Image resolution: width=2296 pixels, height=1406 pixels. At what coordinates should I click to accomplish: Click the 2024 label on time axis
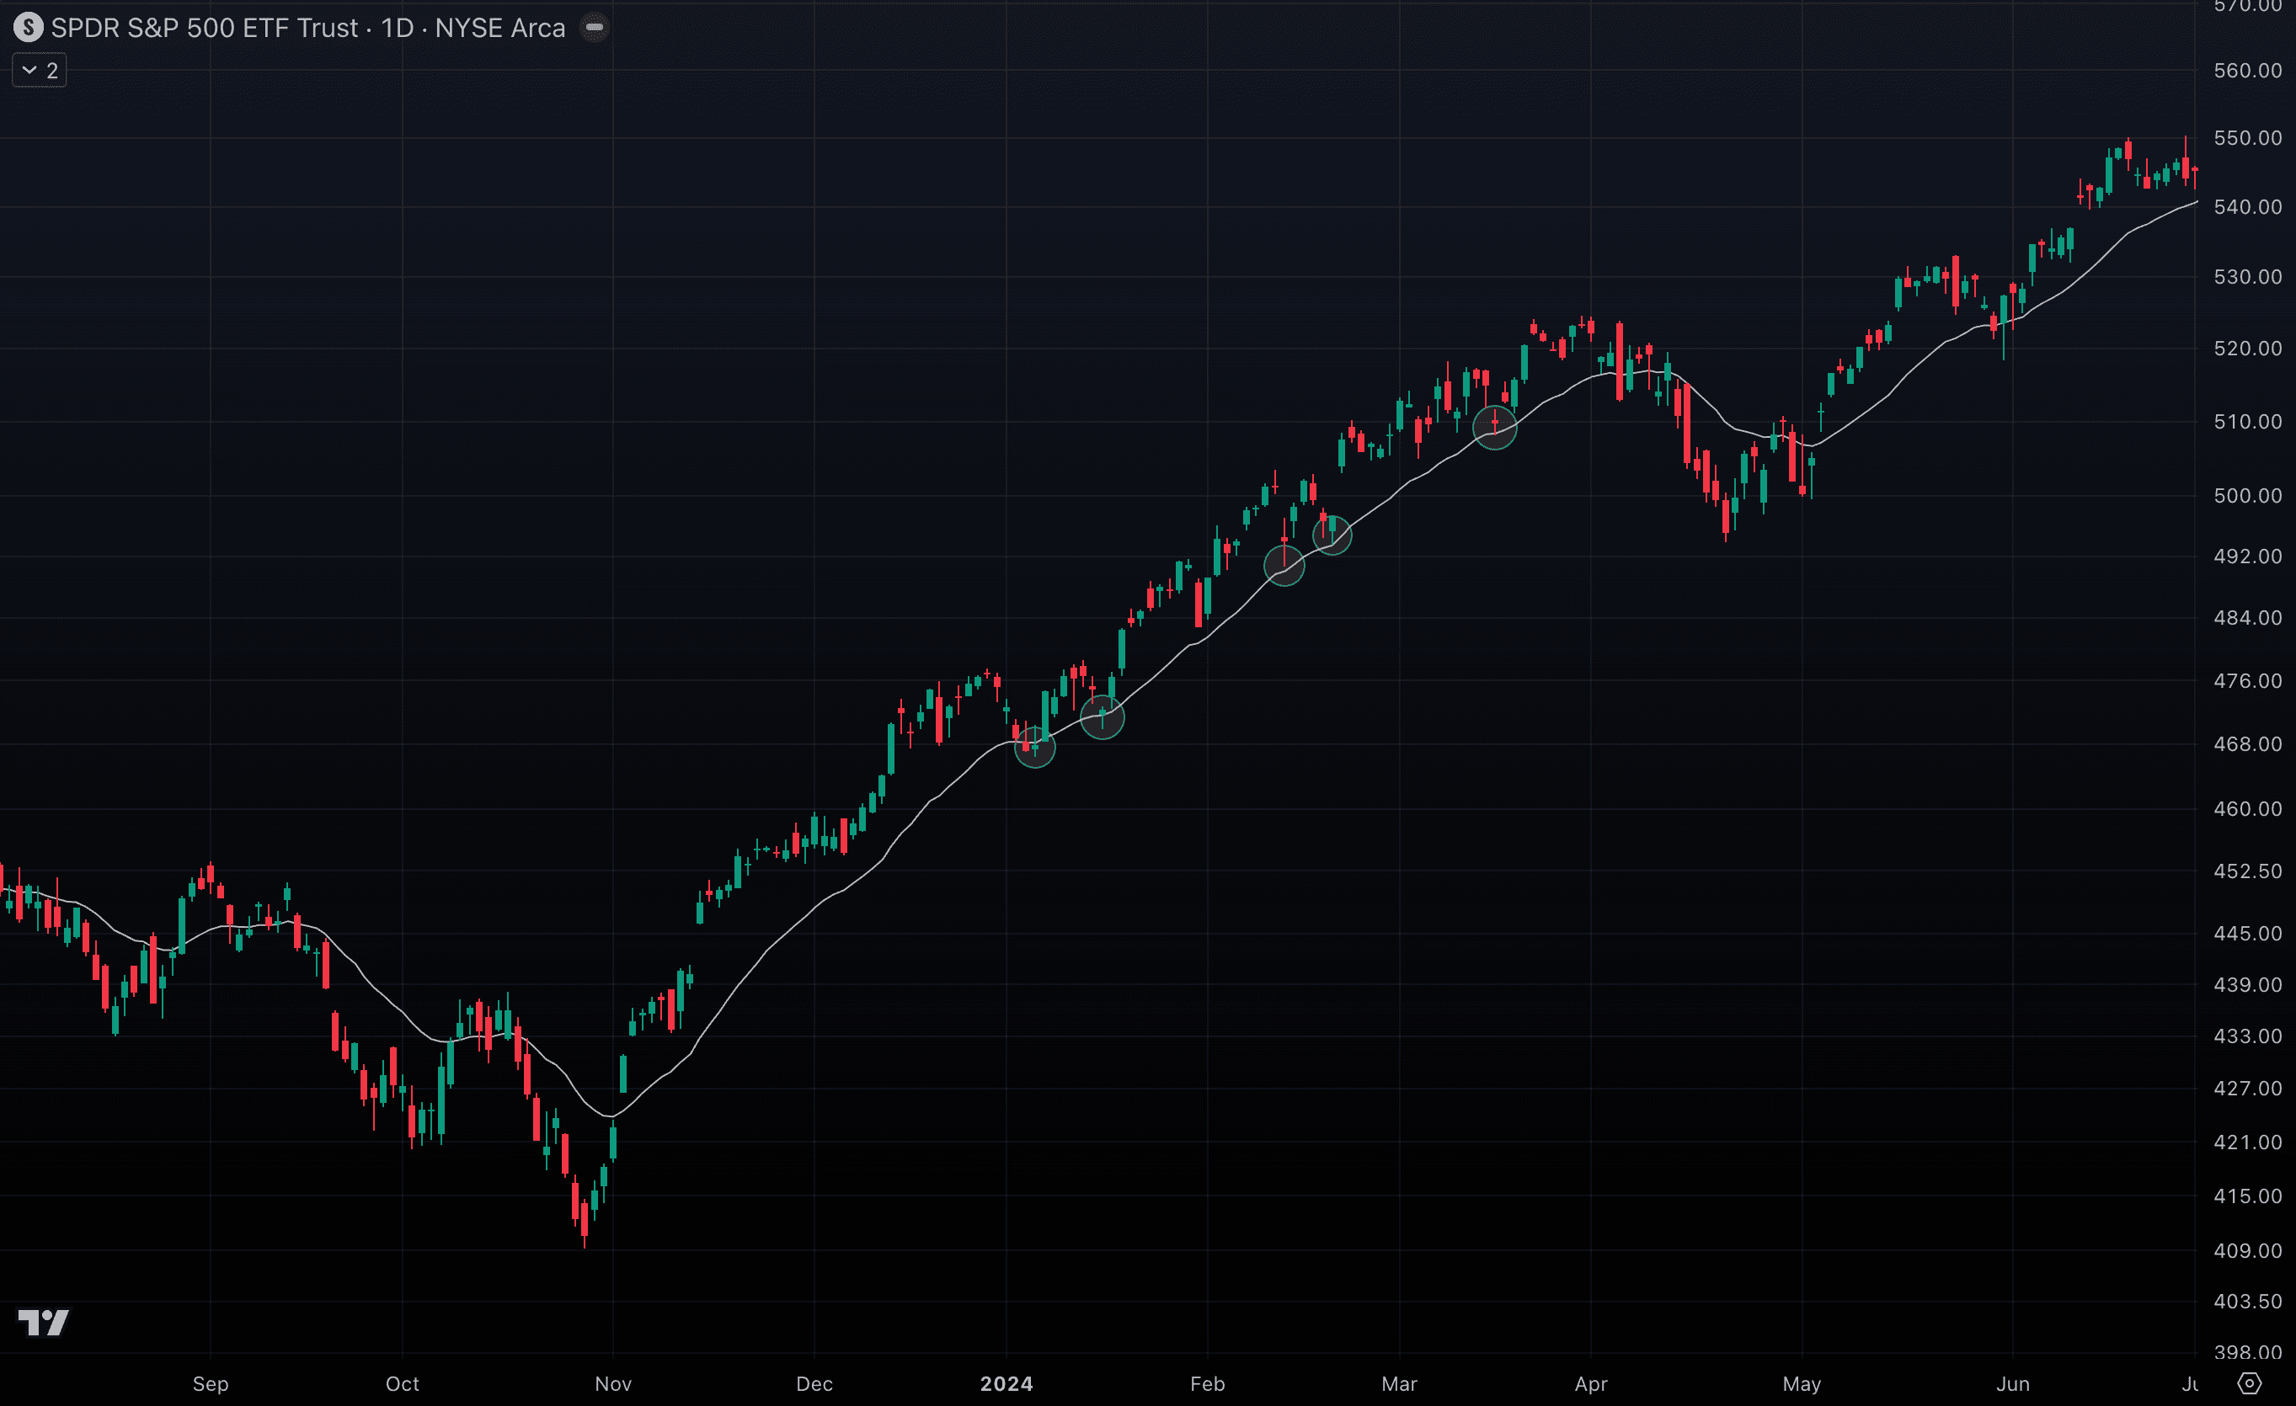point(1007,1383)
